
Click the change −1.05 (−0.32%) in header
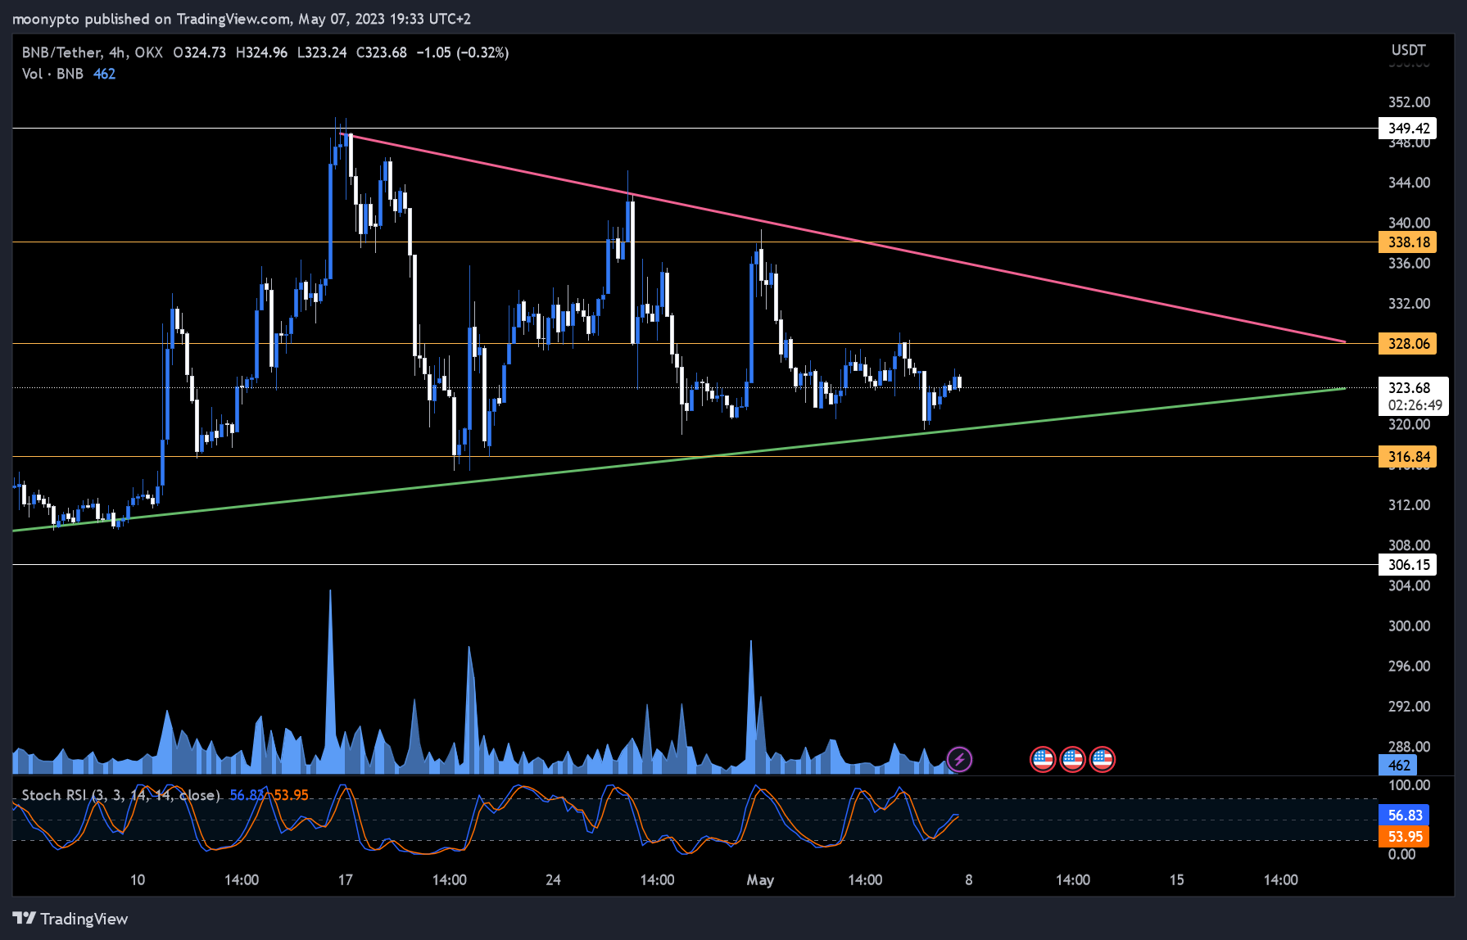463,52
